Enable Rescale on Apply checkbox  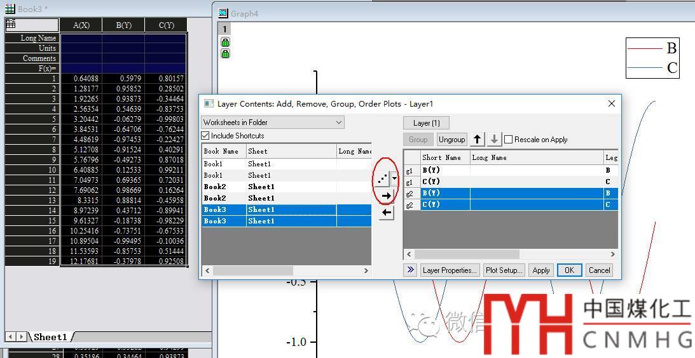tap(509, 140)
